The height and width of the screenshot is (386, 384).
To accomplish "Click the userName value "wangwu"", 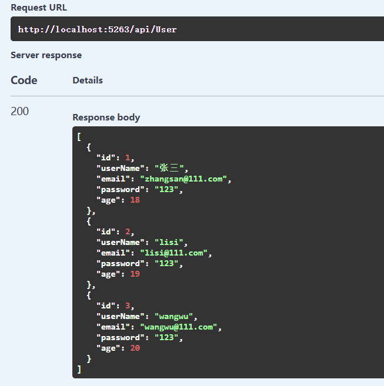I will coord(173,316).
